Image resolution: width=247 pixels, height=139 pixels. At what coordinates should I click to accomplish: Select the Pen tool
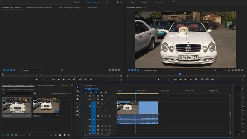[x=78, y=107]
